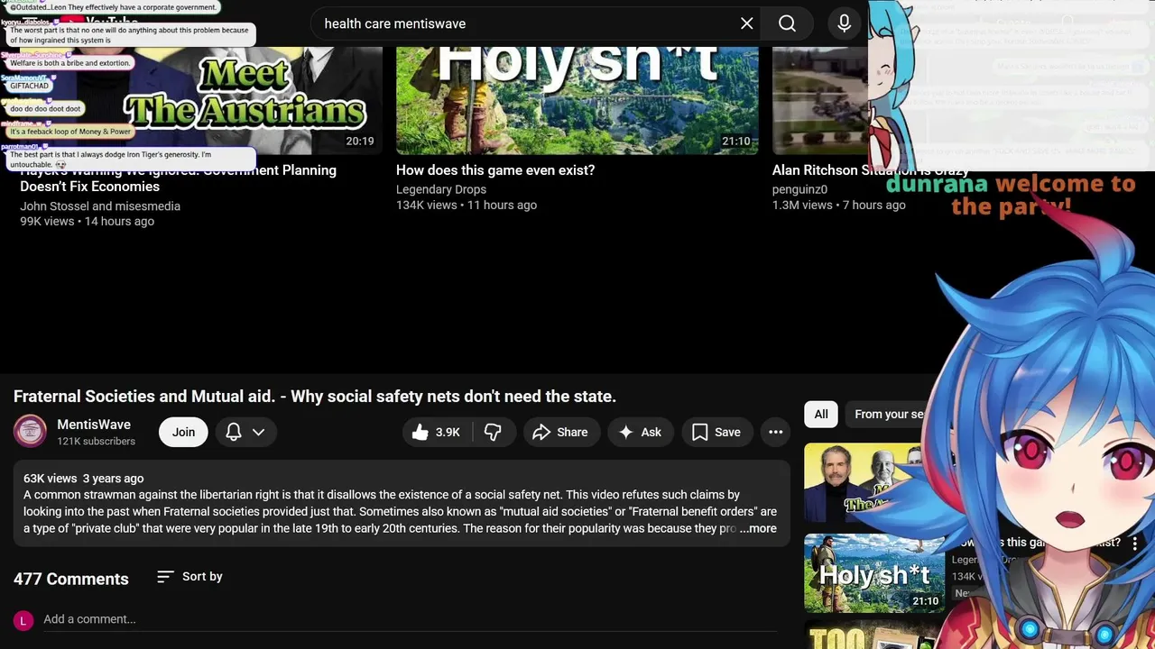Open the Holy sh*t thumbnail in the top video row

[x=577, y=99]
